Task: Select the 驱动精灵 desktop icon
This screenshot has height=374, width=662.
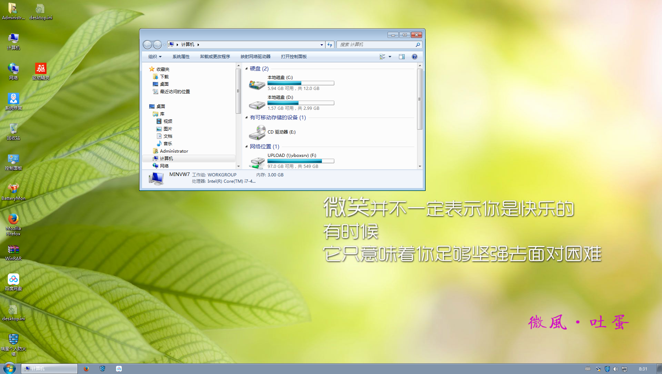Action: (41, 72)
